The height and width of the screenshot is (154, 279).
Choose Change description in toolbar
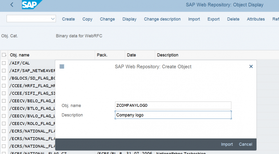pyautogui.click(x=162, y=19)
